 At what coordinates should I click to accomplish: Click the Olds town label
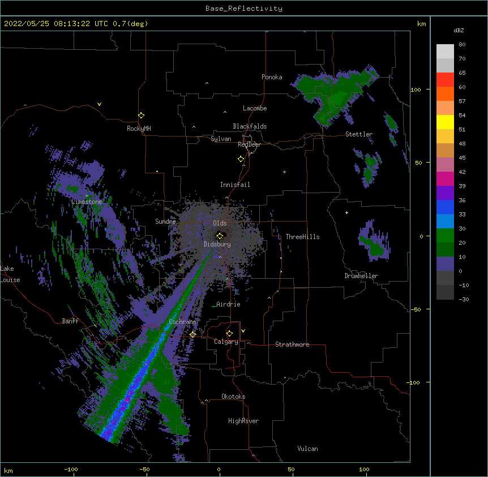point(220,223)
